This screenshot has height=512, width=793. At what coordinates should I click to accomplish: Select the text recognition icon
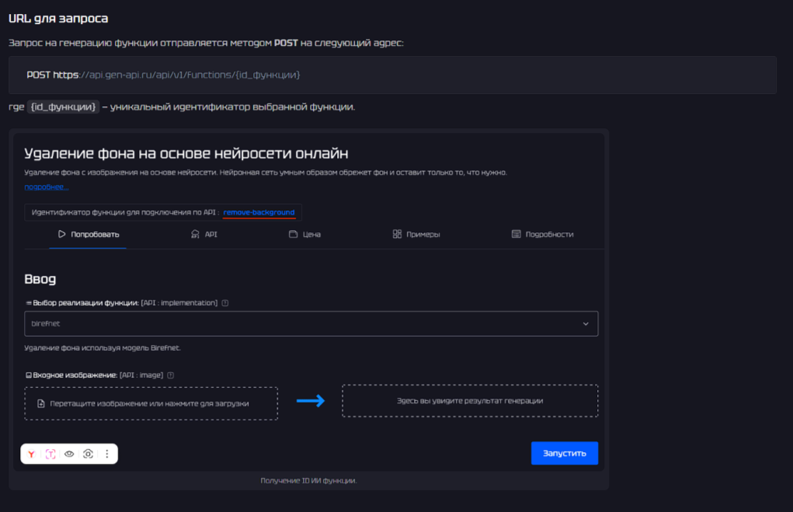pos(50,454)
